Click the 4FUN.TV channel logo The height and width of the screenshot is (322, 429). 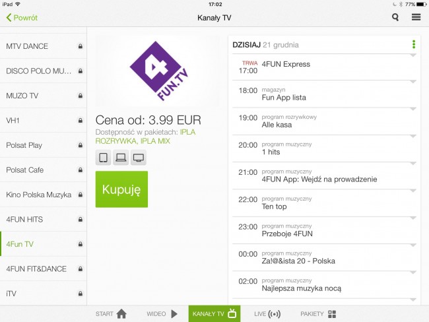click(x=159, y=71)
